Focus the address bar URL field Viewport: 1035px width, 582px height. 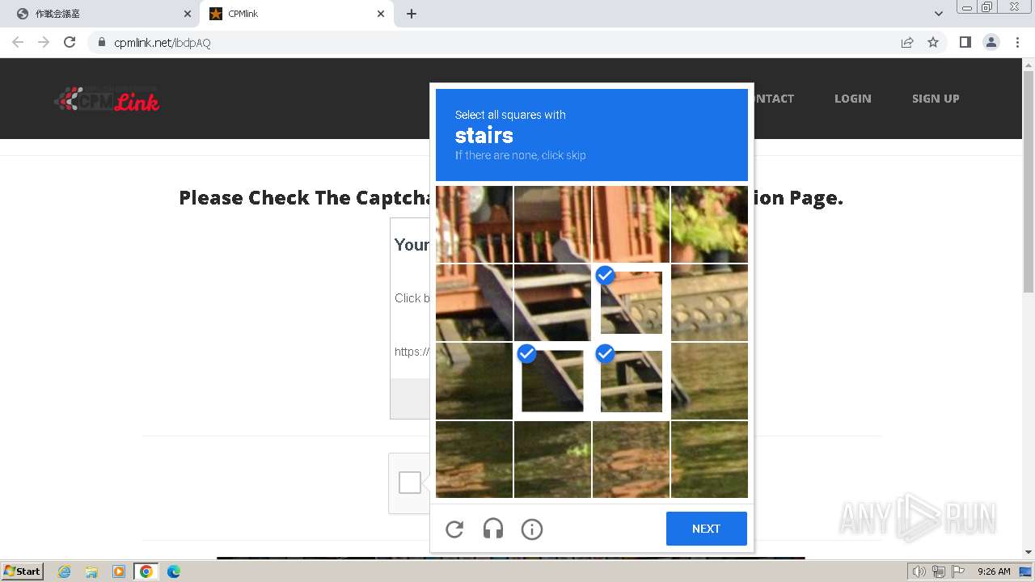tap(501, 43)
